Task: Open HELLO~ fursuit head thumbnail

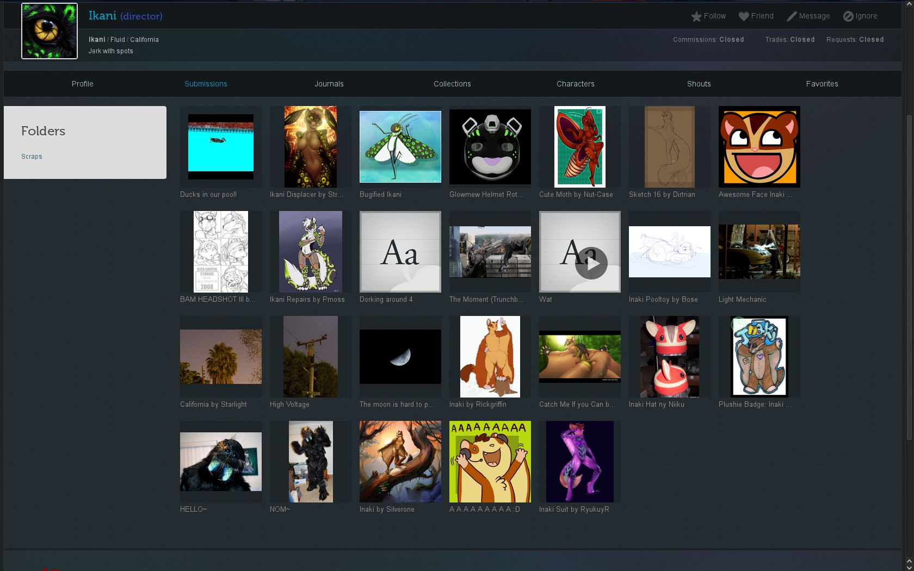Action: (221, 462)
